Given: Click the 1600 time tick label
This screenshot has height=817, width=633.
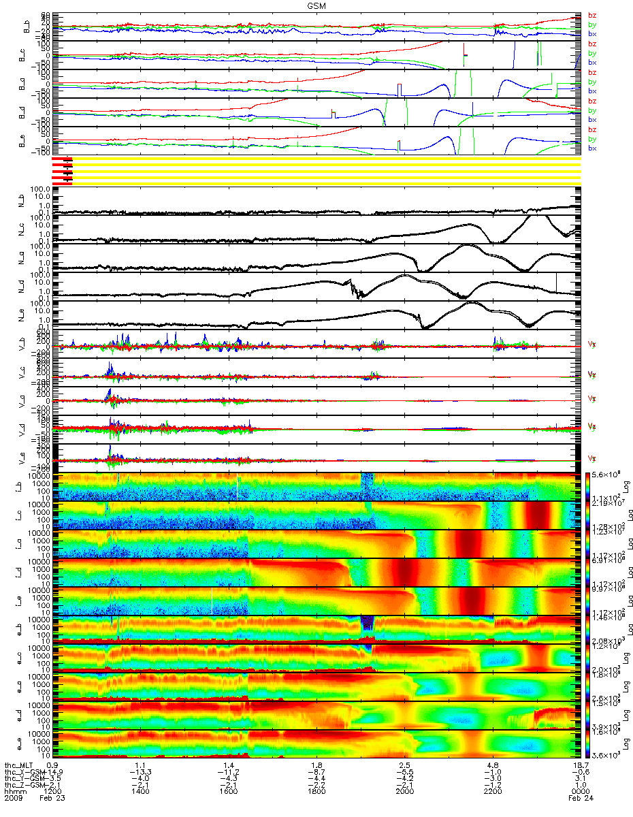Looking at the screenshot, I should click(x=229, y=792).
